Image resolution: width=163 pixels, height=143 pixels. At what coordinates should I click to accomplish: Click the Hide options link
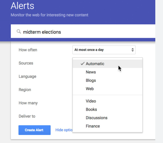64,130
